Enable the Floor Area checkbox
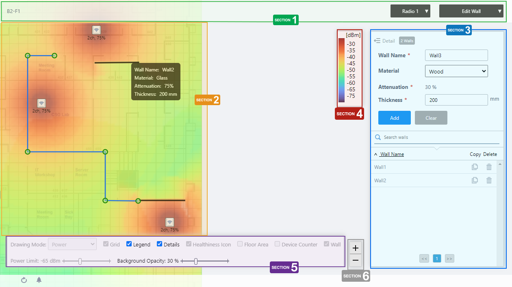512x287 pixels. click(x=240, y=244)
